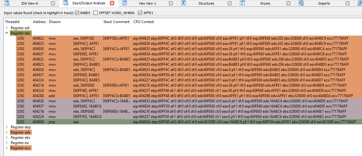The height and width of the screenshot is (156, 362).
Task: Select the row mov [60FE60], BABE5
Action: pyautogui.click(x=189, y=75)
